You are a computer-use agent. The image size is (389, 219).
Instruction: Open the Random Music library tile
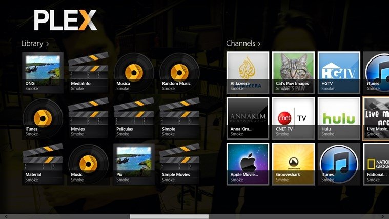[179, 73]
